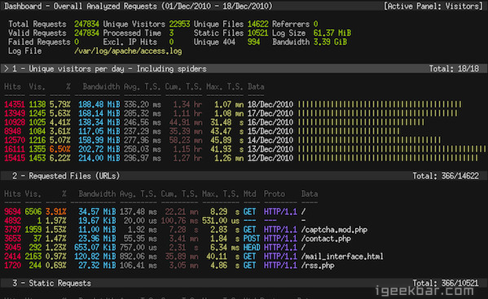Select the 14/Dec/2010 date row
This screenshot has width=488, height=299.
222,140
